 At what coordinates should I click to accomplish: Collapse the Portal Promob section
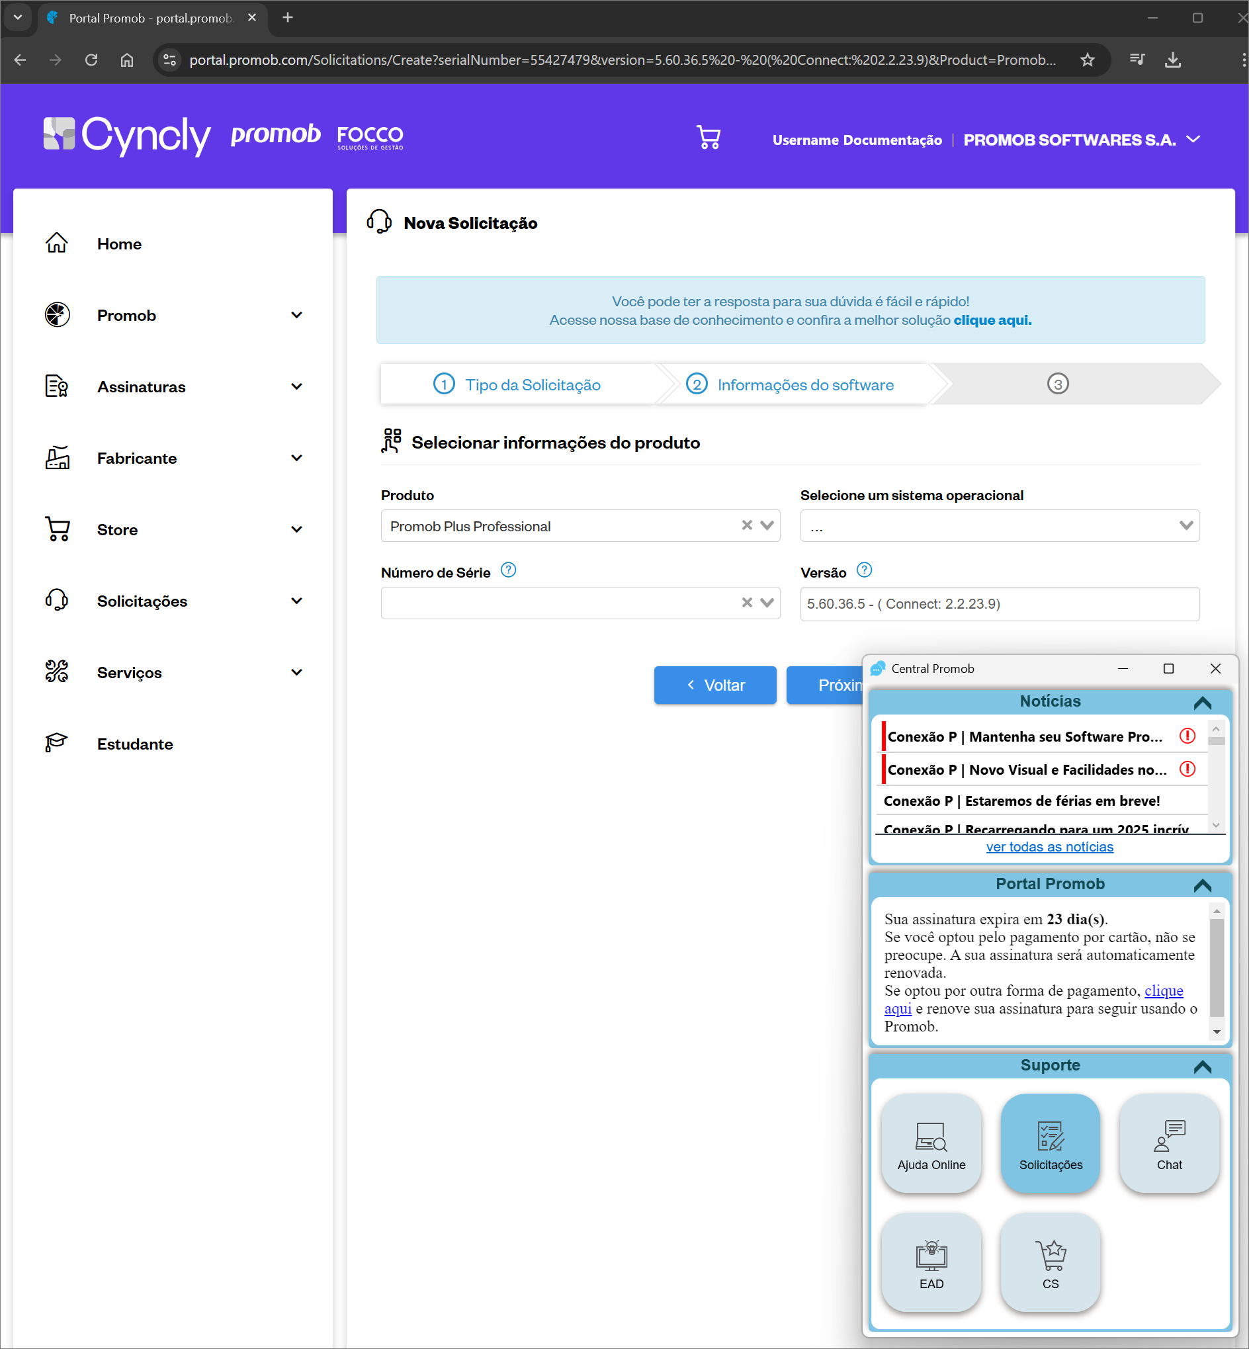click(1203, 885)
